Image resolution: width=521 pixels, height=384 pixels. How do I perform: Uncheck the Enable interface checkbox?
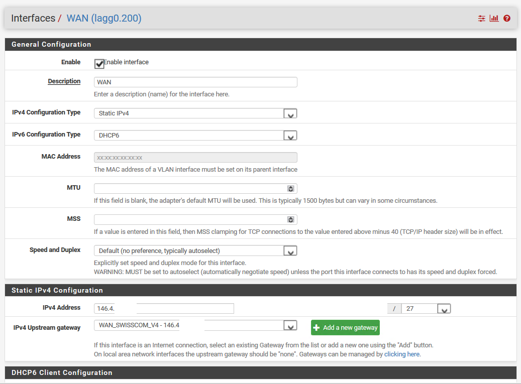click(x=99, y=64)
